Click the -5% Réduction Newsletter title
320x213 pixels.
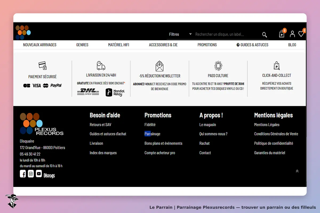coord(159,76)
